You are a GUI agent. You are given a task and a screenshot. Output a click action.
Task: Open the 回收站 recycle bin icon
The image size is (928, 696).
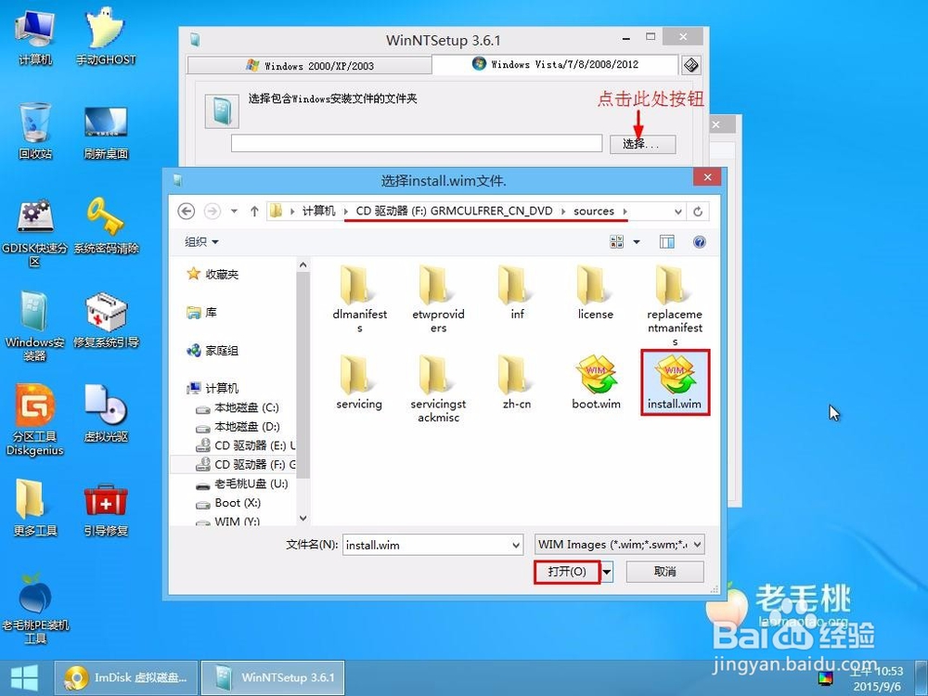(35, 131)
